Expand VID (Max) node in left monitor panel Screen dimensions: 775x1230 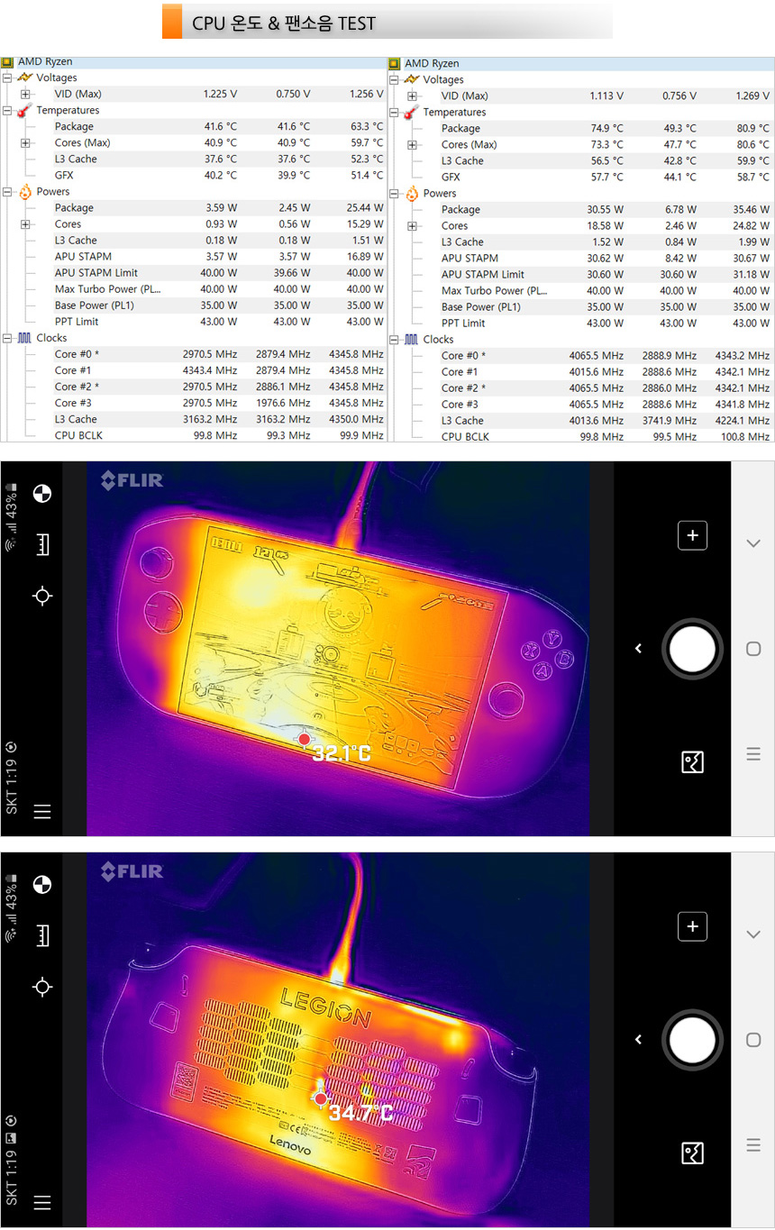[25, 95]
